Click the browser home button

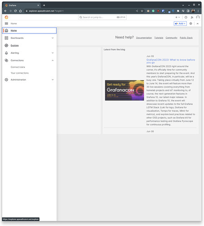tap(20, 11)
